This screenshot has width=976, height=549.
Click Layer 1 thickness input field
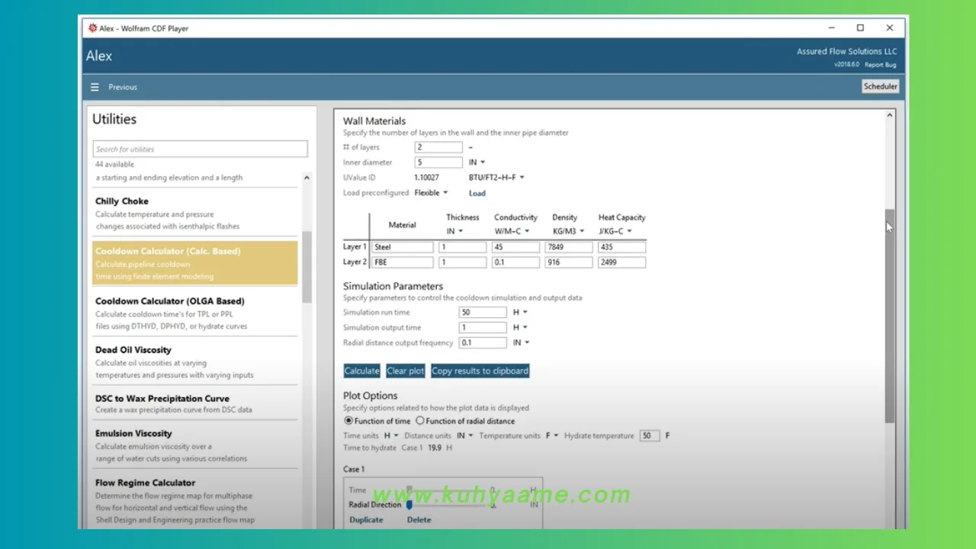pyautogui.click(x=462, y=247)
